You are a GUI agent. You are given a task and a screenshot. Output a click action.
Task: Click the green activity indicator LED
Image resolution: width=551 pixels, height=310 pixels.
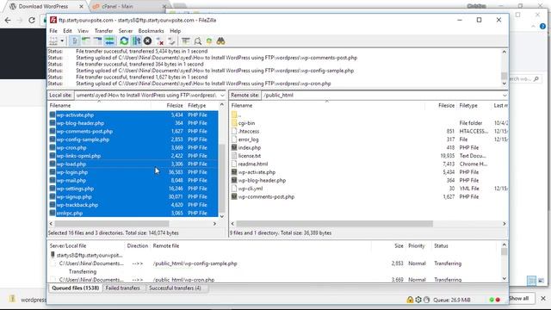pyautogui.click(x=492, y=300)
